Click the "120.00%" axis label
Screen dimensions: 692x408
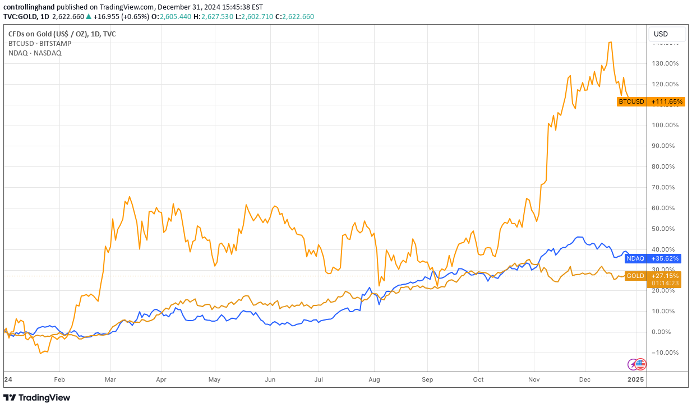coord(665,84)
